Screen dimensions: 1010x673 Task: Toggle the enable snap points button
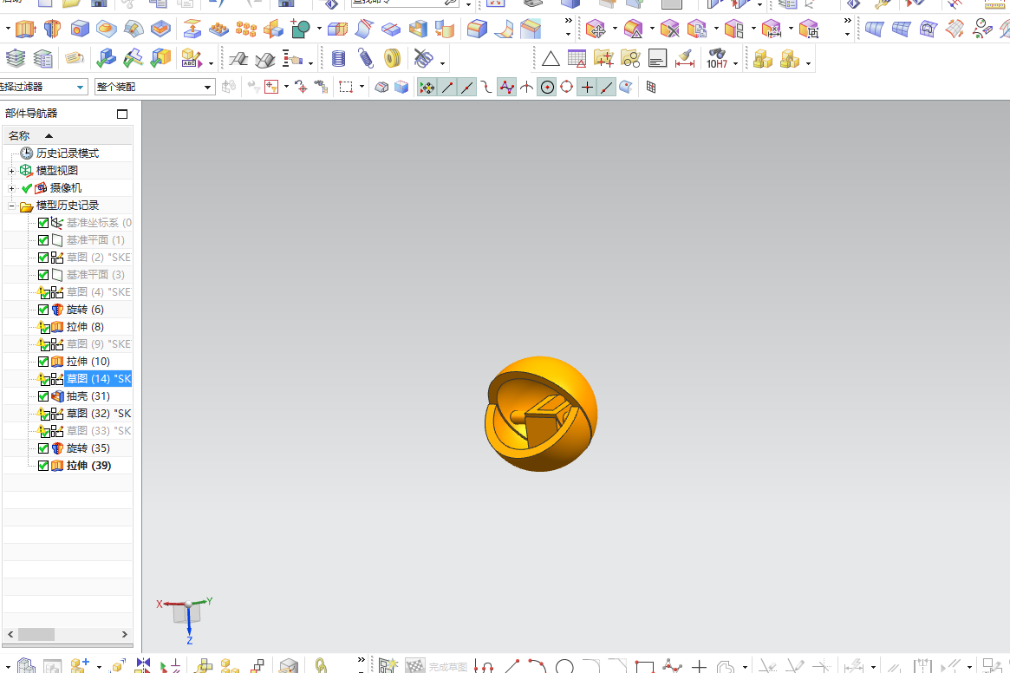(x=427, y=87)
